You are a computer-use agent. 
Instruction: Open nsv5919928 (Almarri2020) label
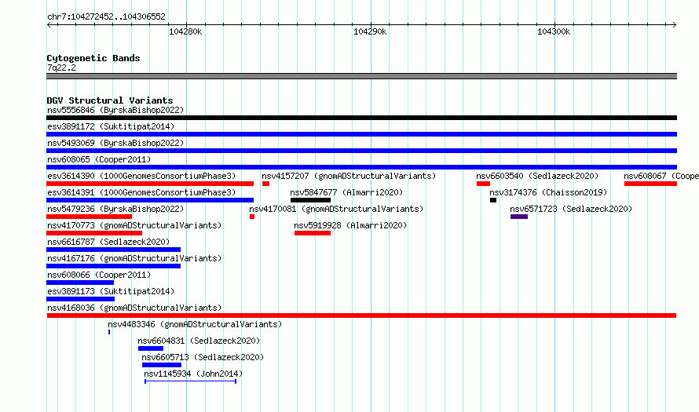pyautogui.click(x=350, y=225)
